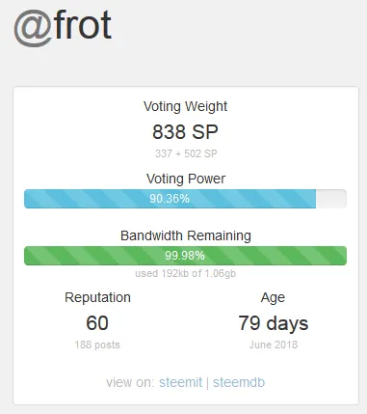Click the reputation score 60
The width and height of the screenshot is (367, 414).
tap(97, 323)
